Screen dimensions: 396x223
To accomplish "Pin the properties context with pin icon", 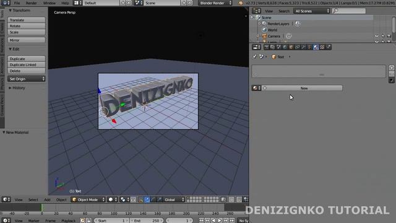I will (x=254, y=57).
